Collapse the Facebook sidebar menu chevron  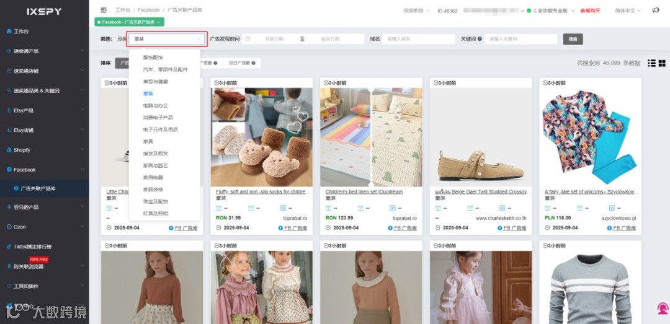click(x=83, y=170)
